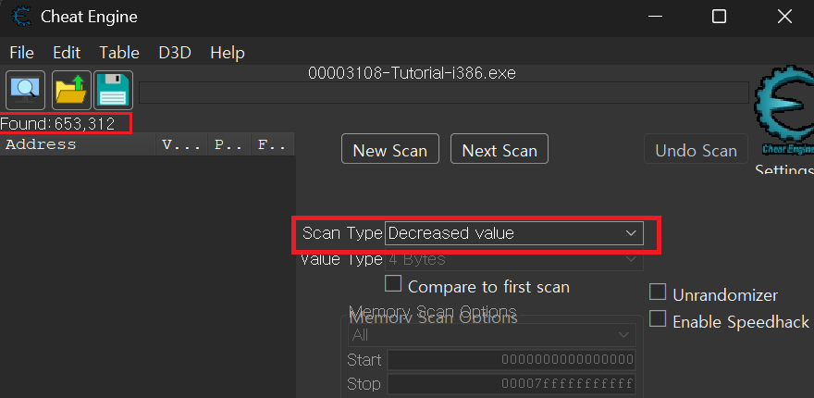The image size is (814, 398).
Task: Open the Table menu
Action: (x=119, y=53)
